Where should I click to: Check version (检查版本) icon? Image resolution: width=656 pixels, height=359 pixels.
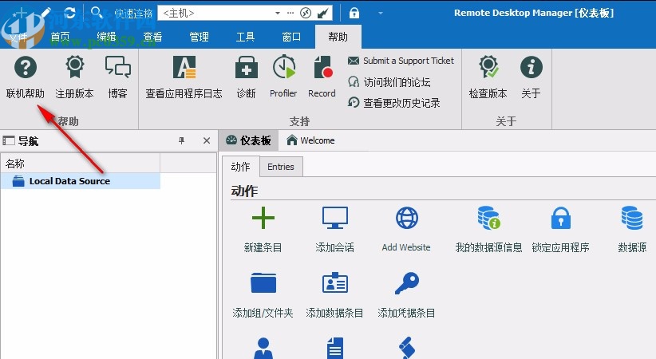click(x=488, y=67)
